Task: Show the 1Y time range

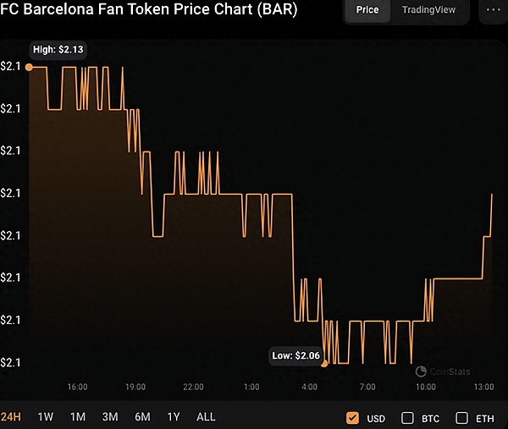Action: pos(174,417)
